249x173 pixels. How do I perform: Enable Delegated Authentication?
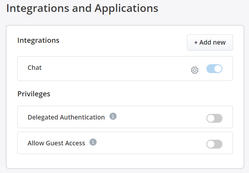click(215, 118)
